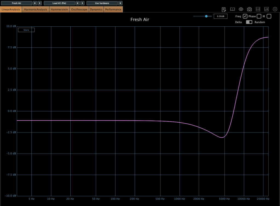Take a snapshot with the camera icon
Viewport: 280px width, 206px height.
coord(249,9)
